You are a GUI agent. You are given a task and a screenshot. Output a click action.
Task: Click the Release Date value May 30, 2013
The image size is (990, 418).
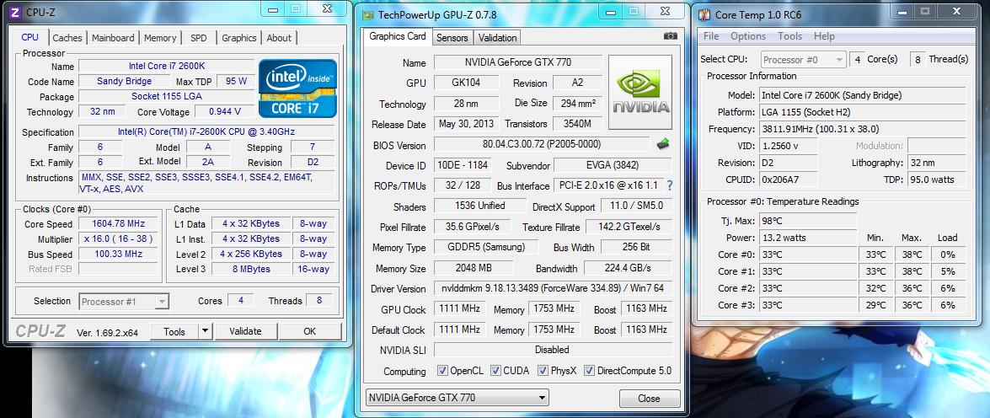click(468, 125)
